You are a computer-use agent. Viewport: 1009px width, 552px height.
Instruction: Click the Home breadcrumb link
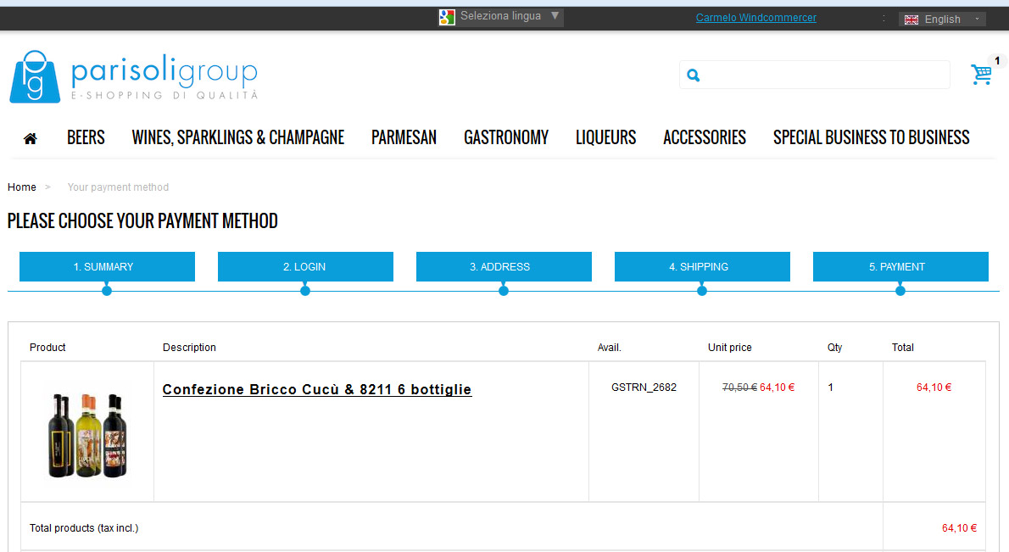(22, 187)
